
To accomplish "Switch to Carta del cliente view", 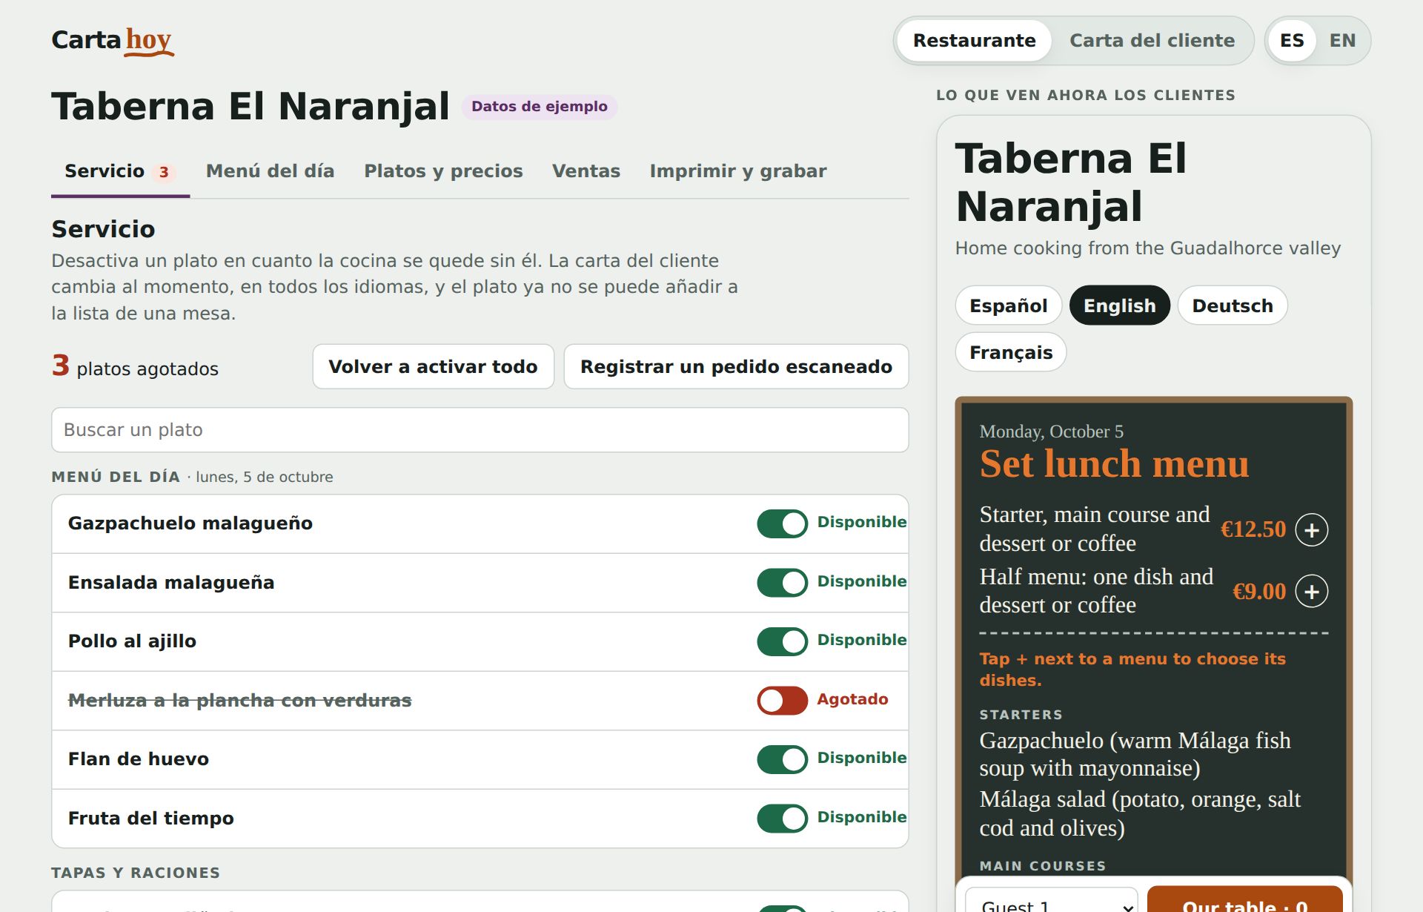I will point(1152,41).
